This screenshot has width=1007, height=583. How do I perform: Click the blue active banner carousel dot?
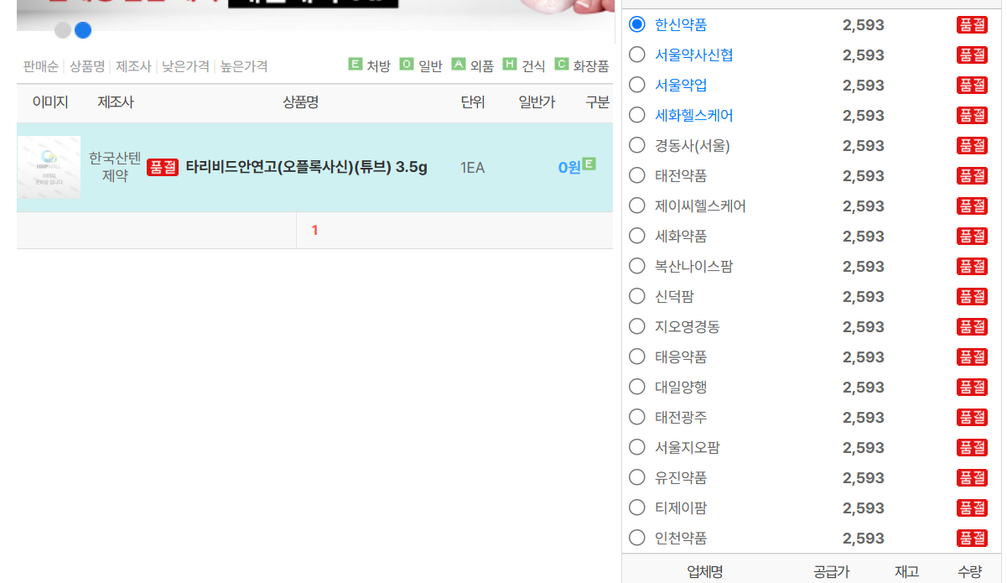[83, 30]
